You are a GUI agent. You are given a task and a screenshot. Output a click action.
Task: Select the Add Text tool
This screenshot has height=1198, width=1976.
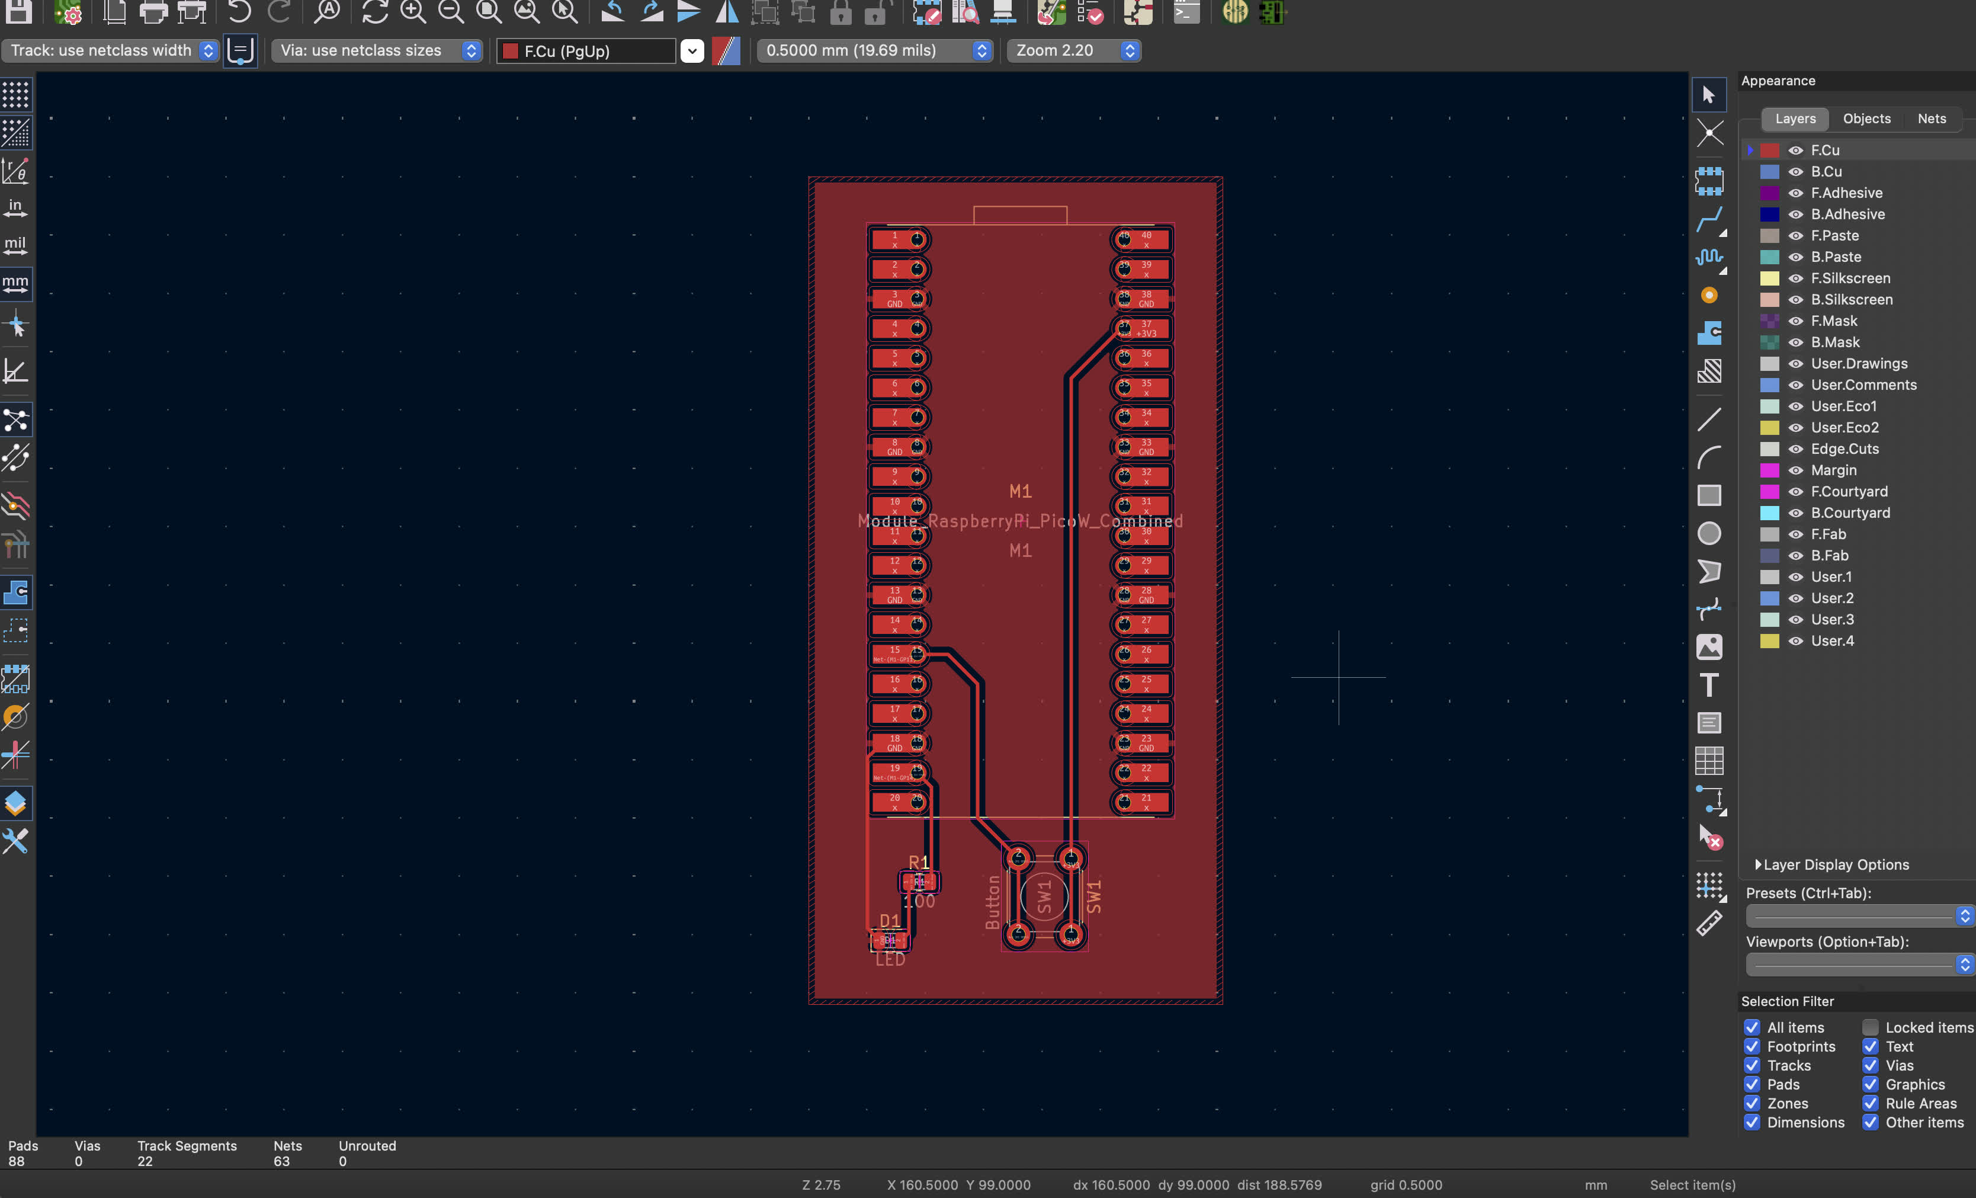click(x=1709, y=684)
